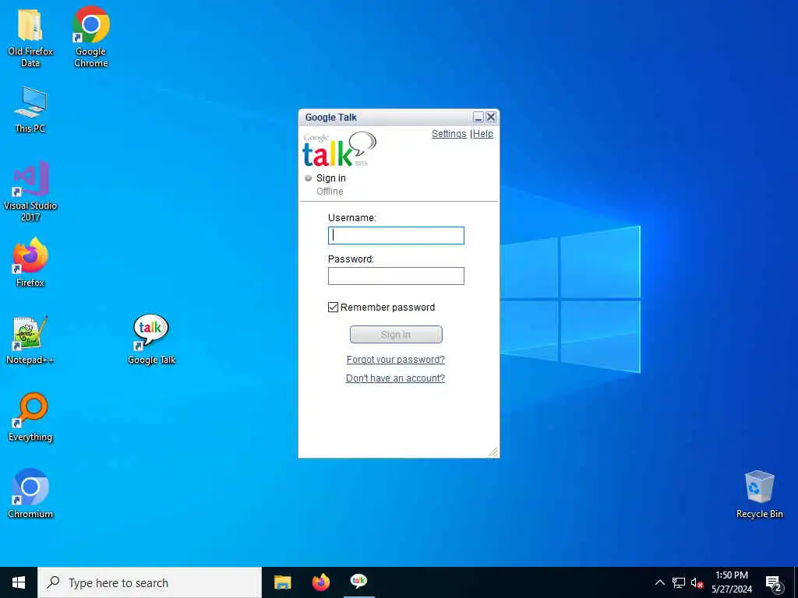Open the Google Talk Help link

coord(483,134)
